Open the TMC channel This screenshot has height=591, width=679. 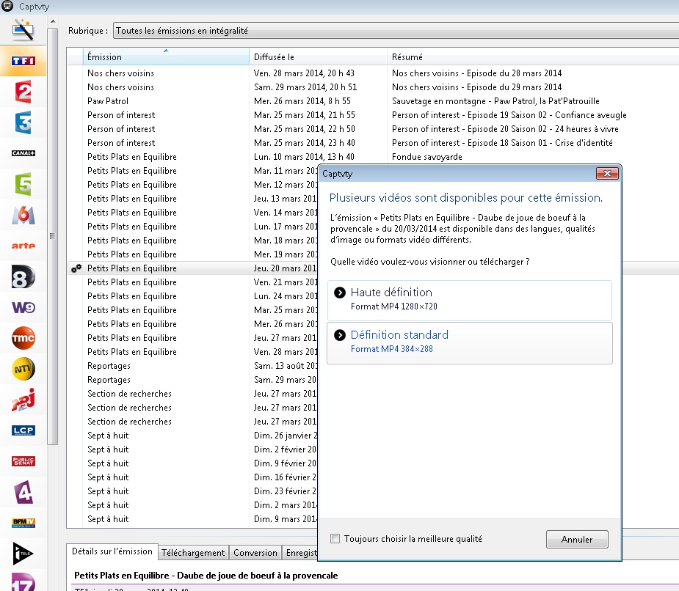pos(23,338)
